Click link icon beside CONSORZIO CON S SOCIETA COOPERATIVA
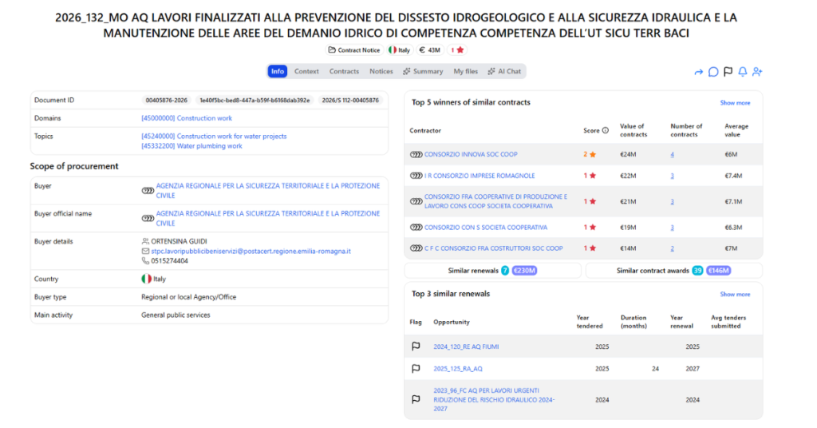 [x=416, y=228]
